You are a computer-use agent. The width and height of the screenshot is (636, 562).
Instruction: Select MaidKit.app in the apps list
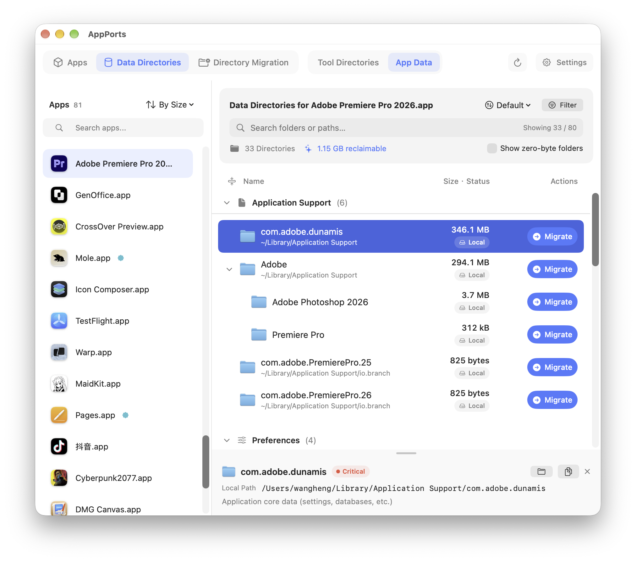coord(118,383)
